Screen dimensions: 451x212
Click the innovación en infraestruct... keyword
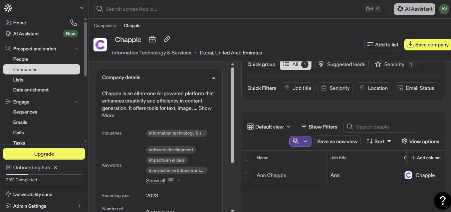[x=177, y=171]
